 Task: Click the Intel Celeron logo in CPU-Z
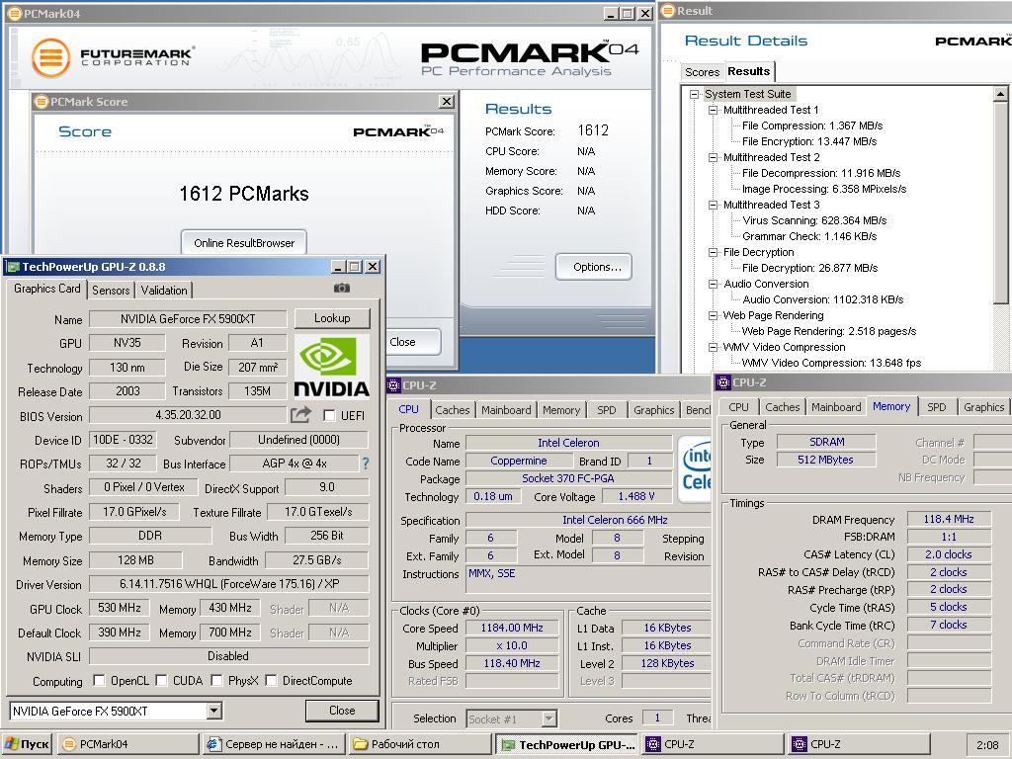694,468
